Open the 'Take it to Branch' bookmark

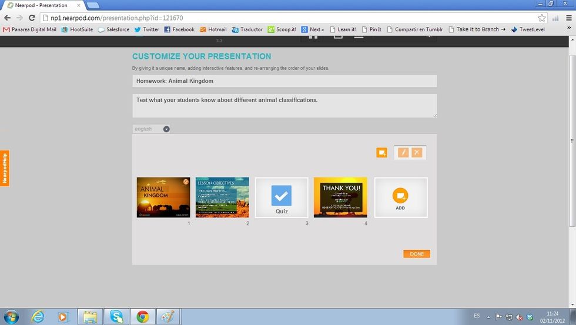pyautogui.click(x=477, y=29)
